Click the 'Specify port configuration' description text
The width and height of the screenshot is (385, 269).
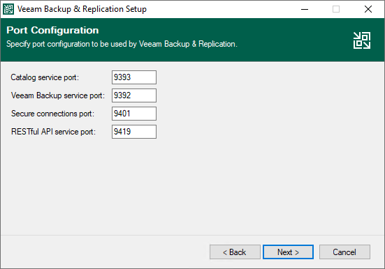122,44
